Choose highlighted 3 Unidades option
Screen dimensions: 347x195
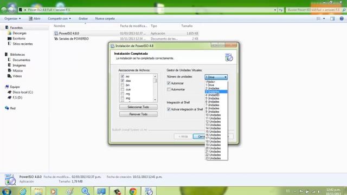click(216, 92)
